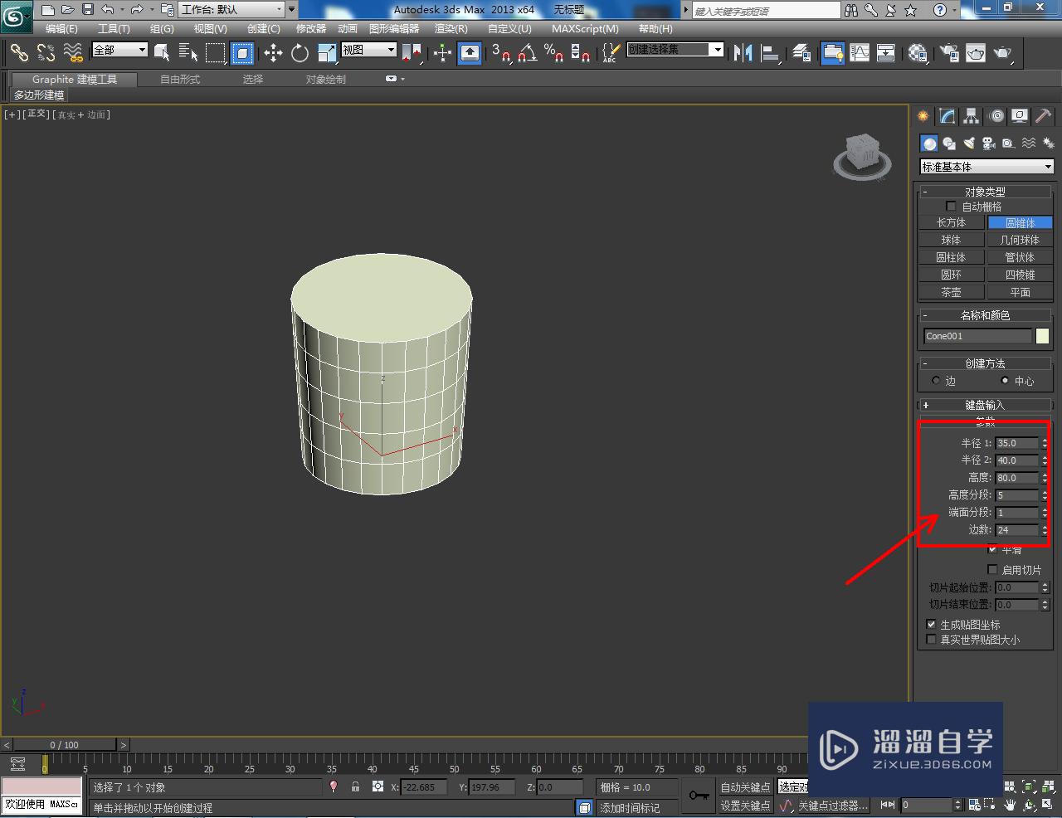
Task: Open the 全部 selection filter dropdown
Action: point(119,50)
